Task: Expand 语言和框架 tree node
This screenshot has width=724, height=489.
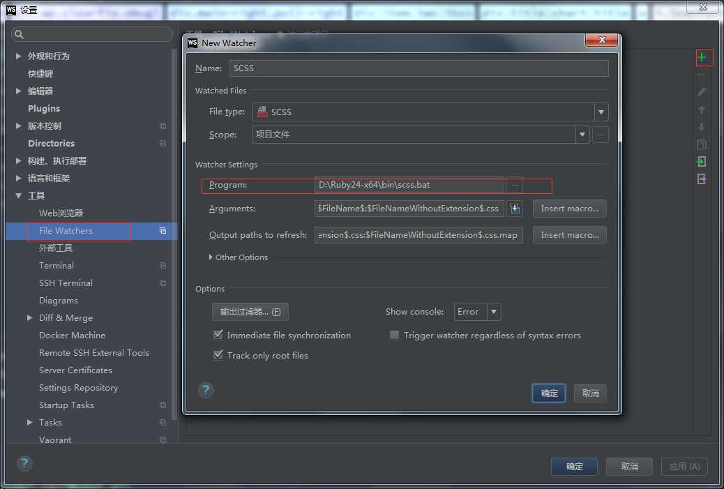Action: pyautogui.click(x=18, y=179)
